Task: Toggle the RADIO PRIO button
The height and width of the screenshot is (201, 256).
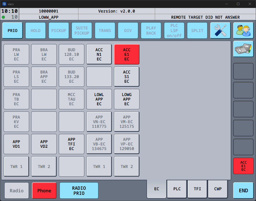Action: 79,191
